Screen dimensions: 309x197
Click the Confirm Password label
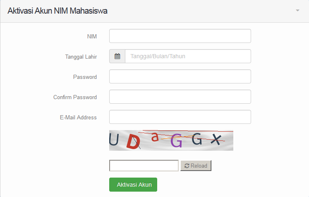[x=75, y=97]
